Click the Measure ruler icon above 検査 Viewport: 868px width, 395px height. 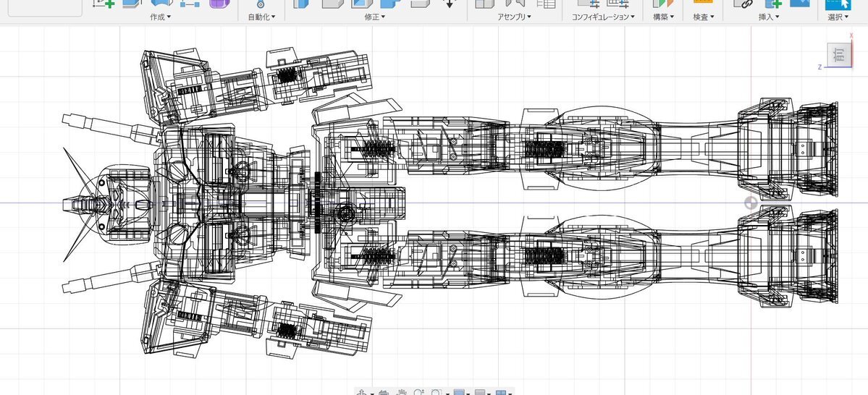(x=703, y=2)
